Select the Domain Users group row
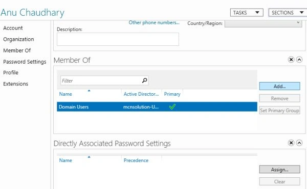Viewport: 307px width, 189px height. (157, 107)
